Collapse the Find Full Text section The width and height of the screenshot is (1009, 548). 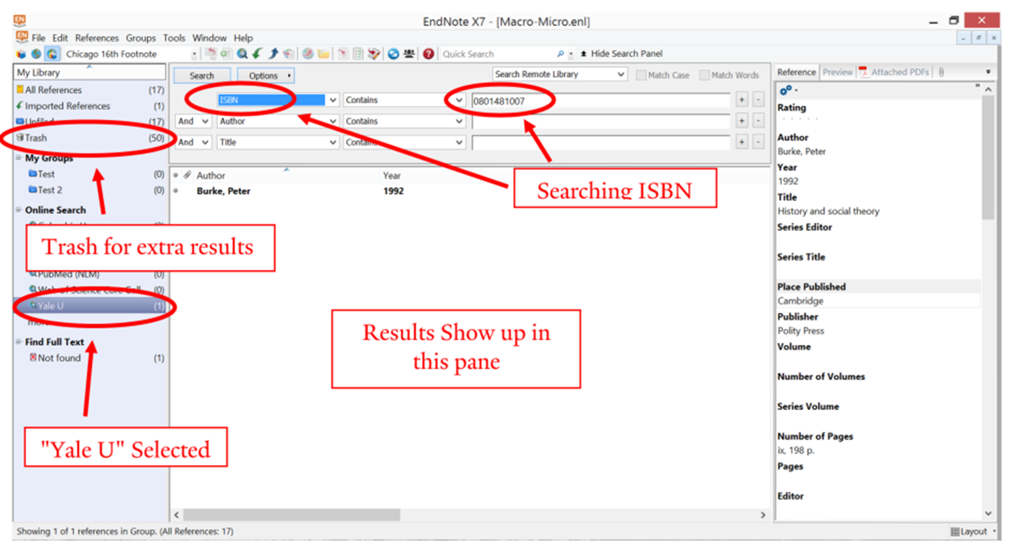(19, 342)
